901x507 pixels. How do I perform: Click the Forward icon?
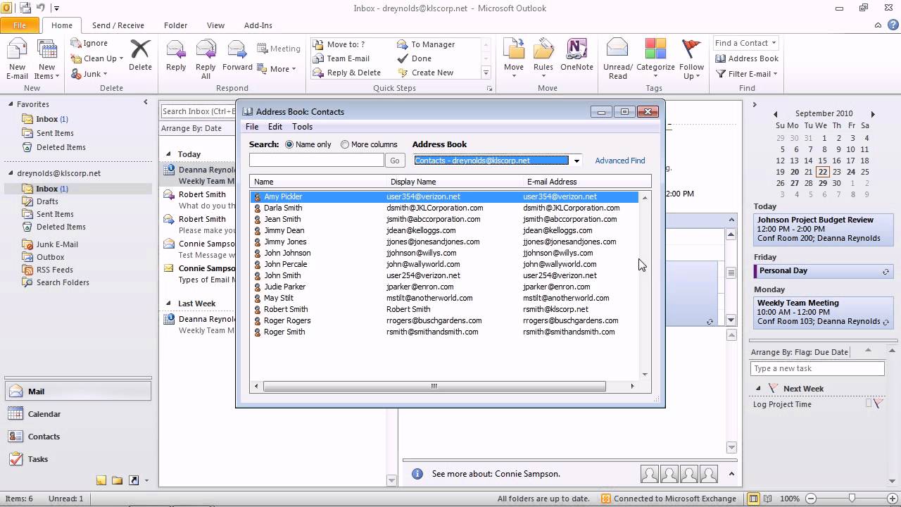[237, 51]
